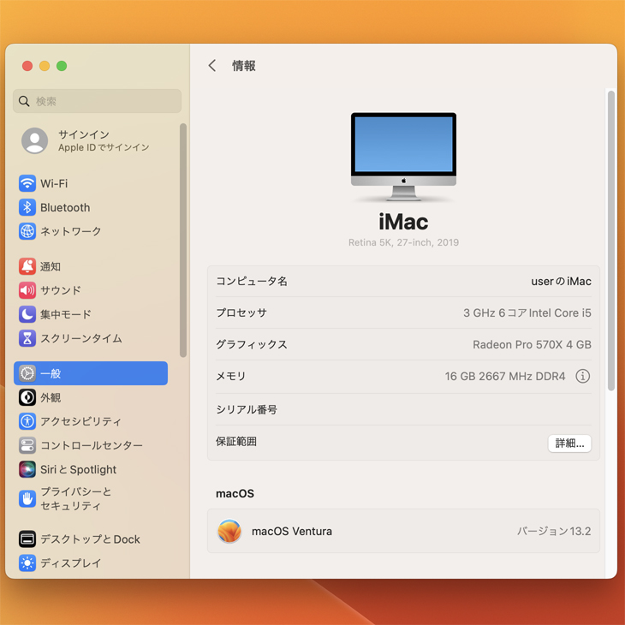The image size is (625, 625).
Task: Go back using the chevron beside 情報
Action: (x=212, y=66)
